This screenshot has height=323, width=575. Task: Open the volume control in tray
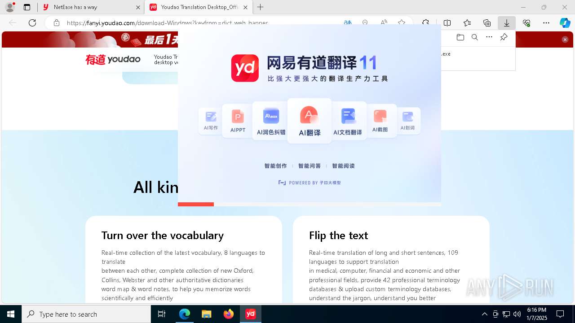pos(517,314)
